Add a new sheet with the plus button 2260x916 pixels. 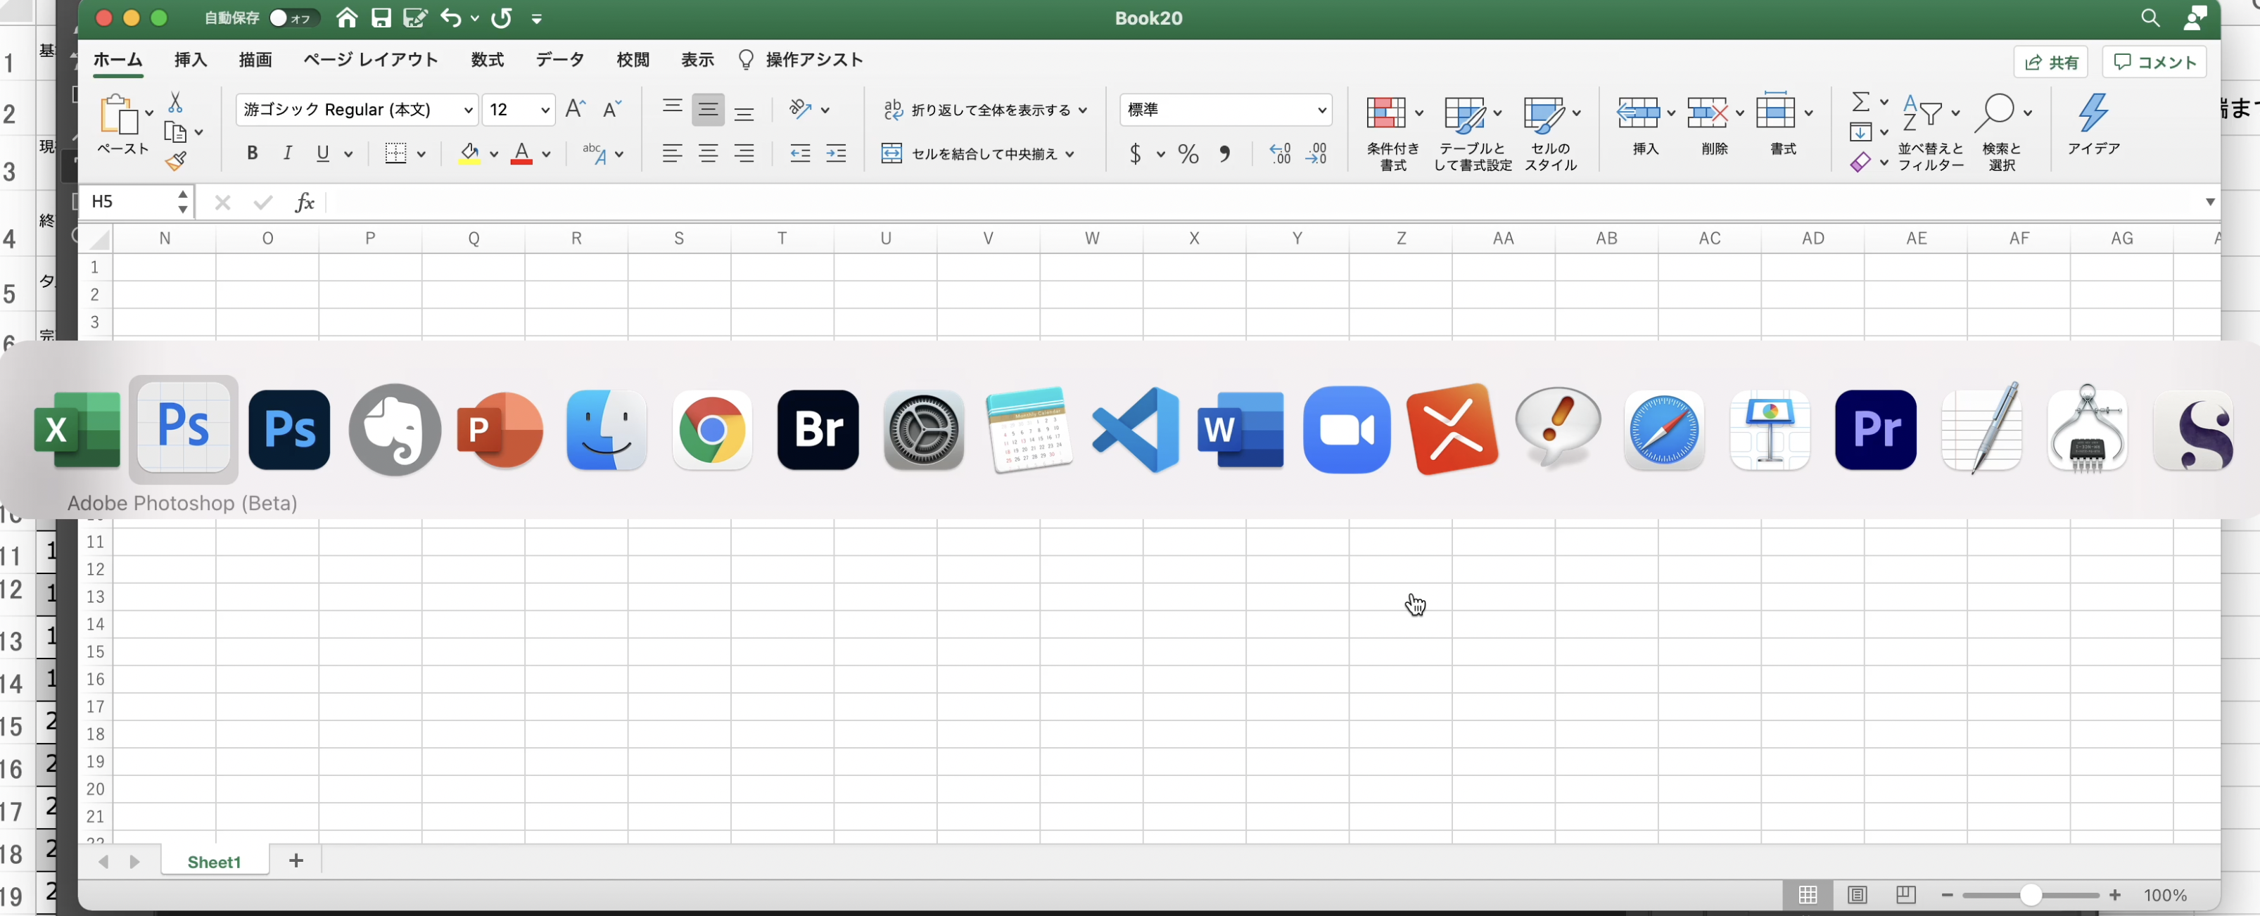pos(296,860)
